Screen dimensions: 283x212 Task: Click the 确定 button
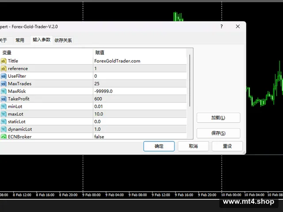(159, 146)
